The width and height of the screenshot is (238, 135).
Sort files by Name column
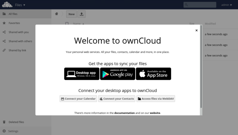[79, 24]
